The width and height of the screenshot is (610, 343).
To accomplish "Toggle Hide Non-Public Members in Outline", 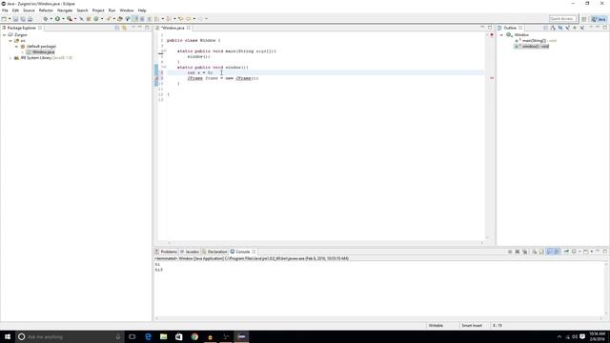I will [575, 28].
